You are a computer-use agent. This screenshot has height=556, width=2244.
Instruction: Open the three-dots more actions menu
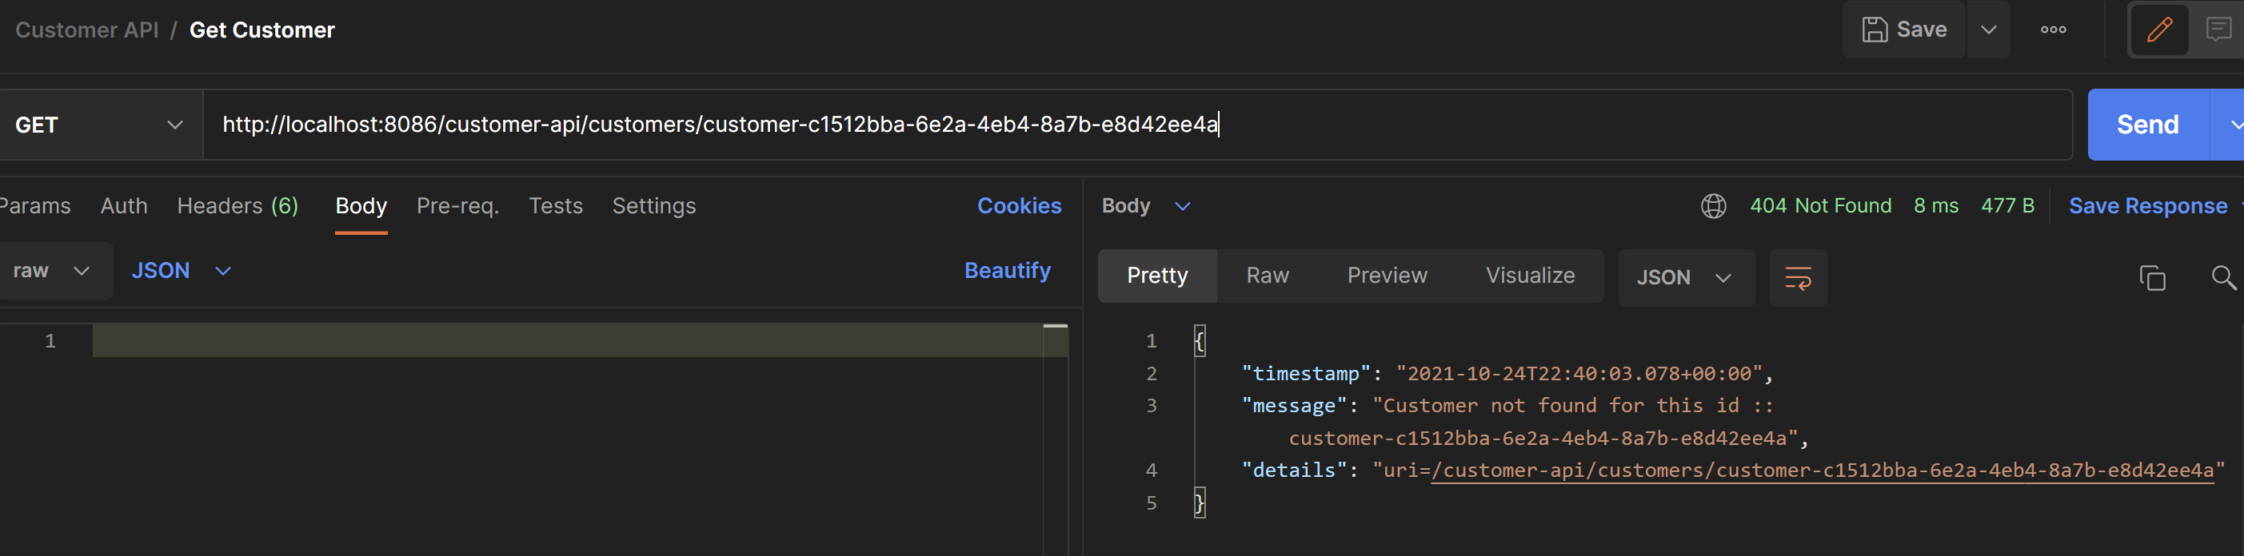pyautogui.click(x=2053, y=30)
